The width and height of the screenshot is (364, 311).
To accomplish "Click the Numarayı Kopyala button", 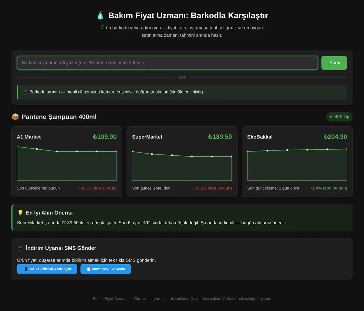I will (x=106, y=269).
